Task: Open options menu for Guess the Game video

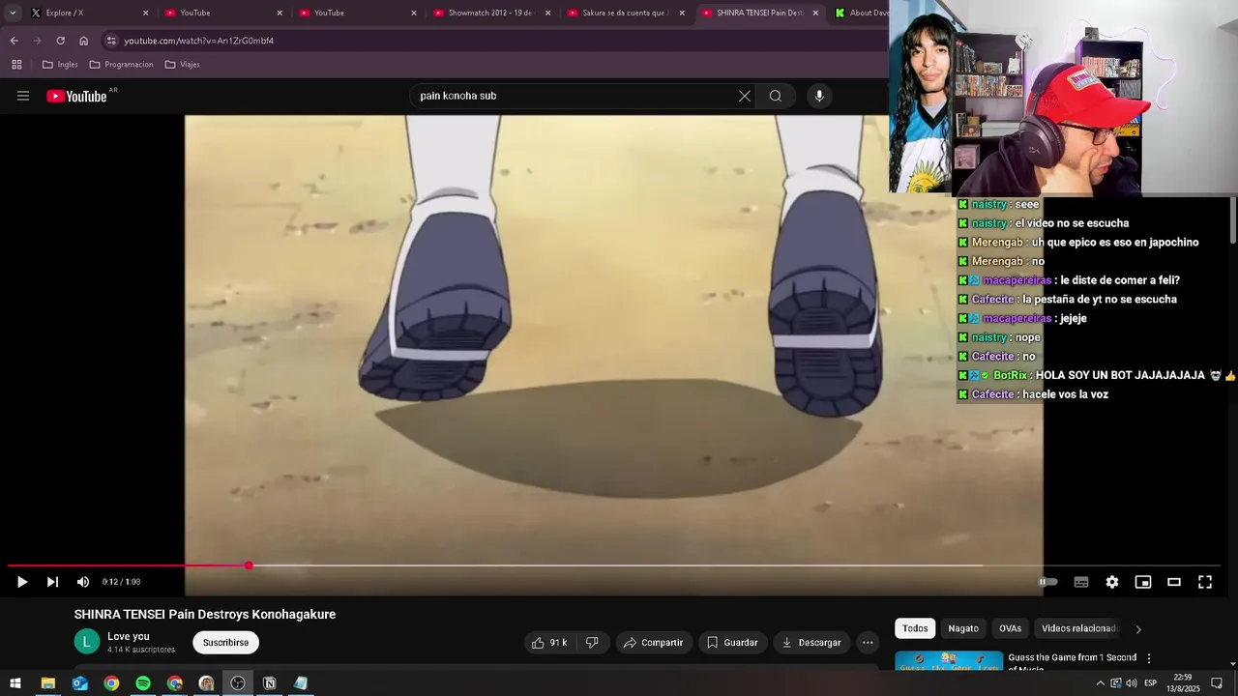Action: [1149, 658]
